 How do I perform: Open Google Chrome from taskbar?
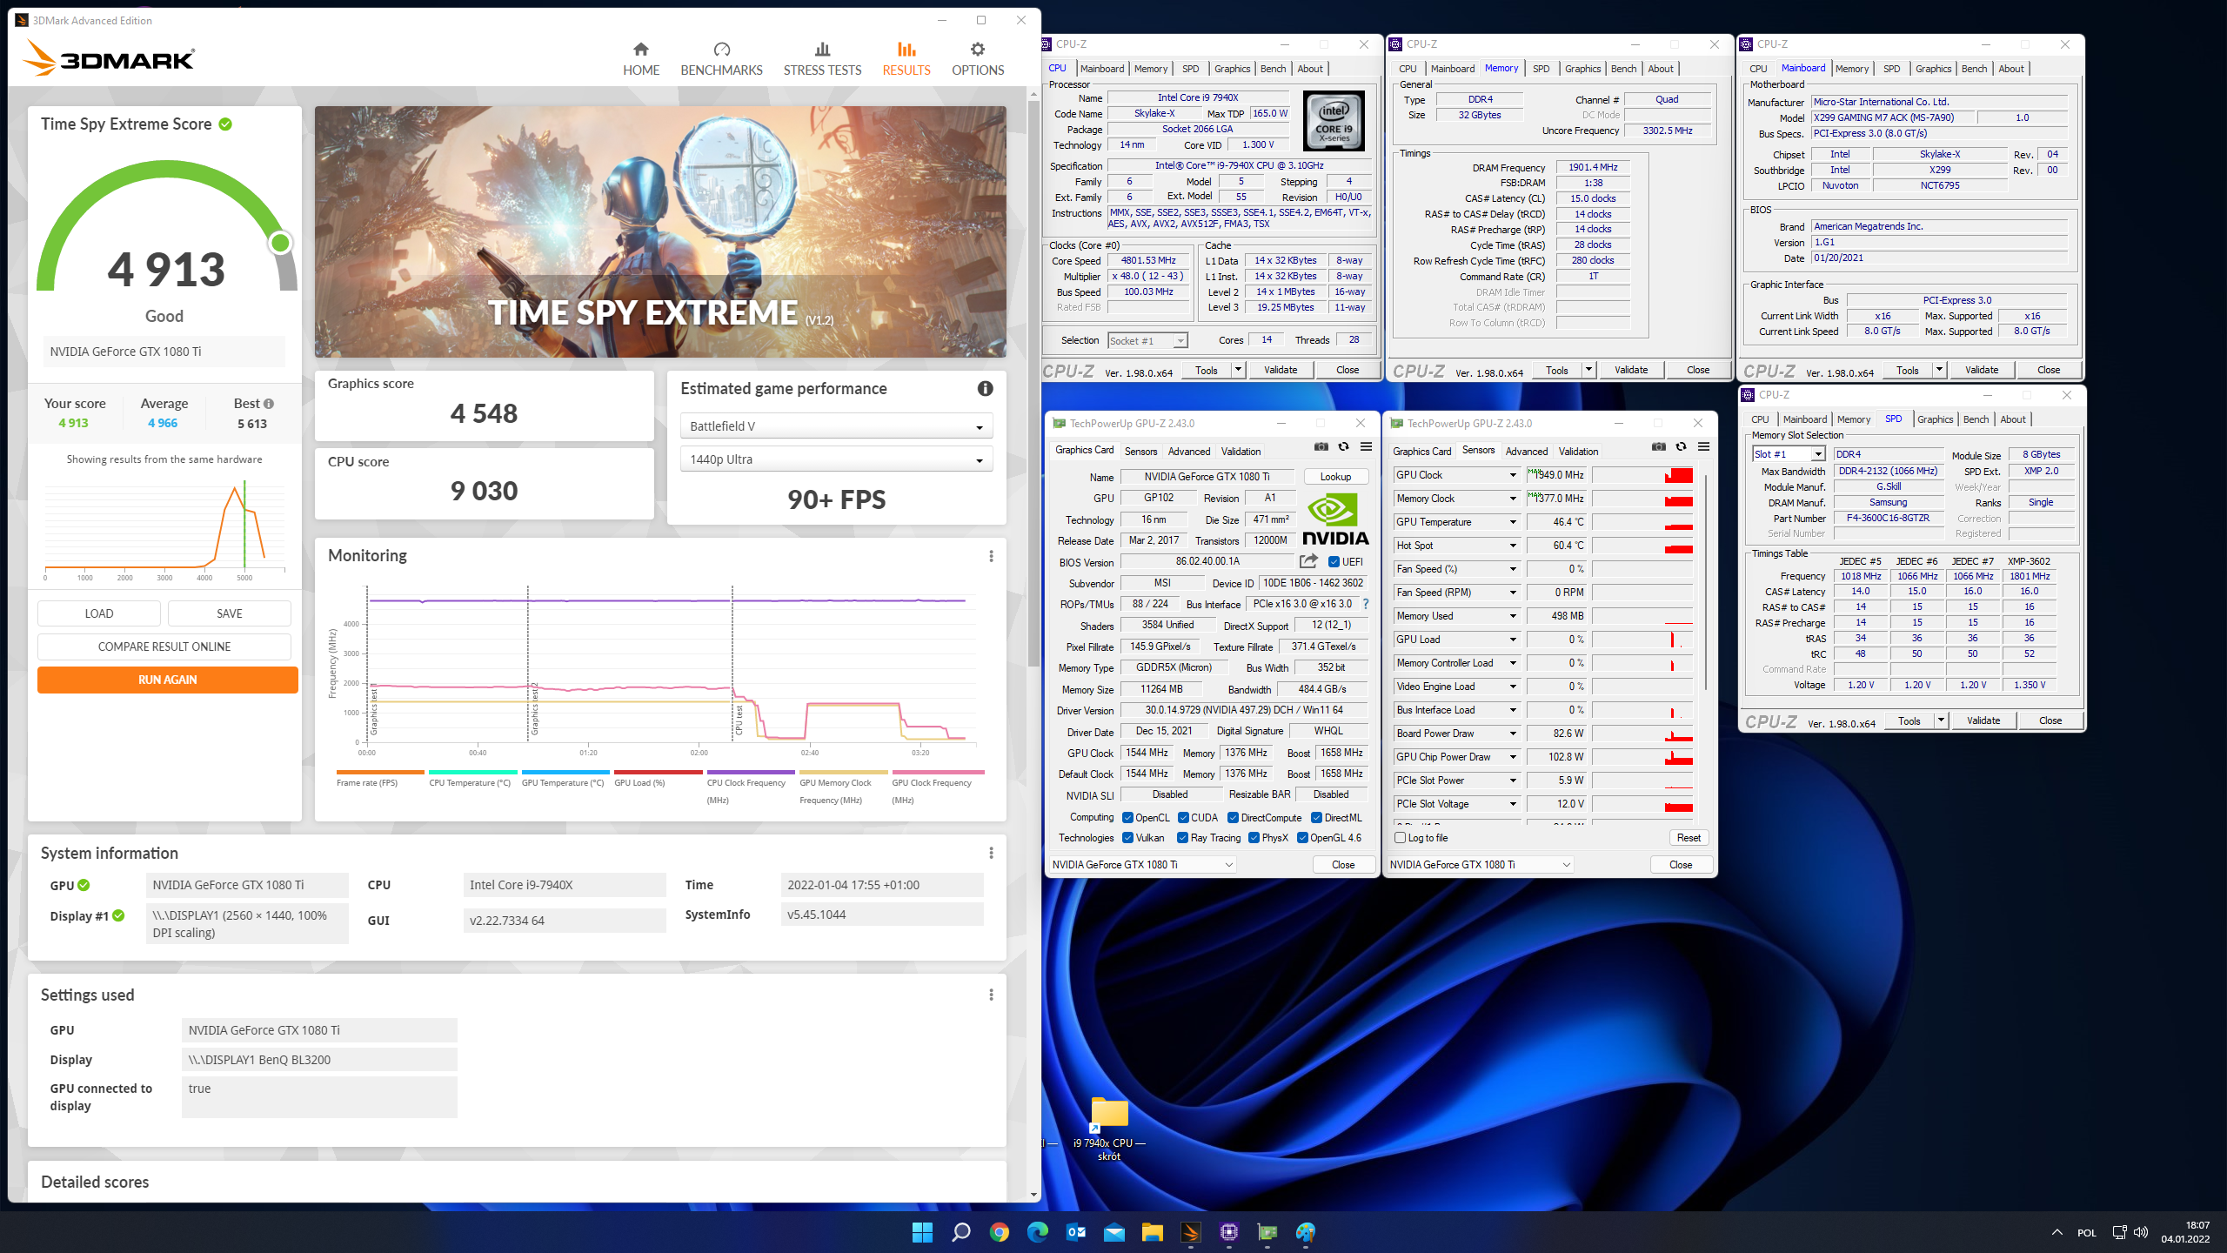coord(999,1232)
